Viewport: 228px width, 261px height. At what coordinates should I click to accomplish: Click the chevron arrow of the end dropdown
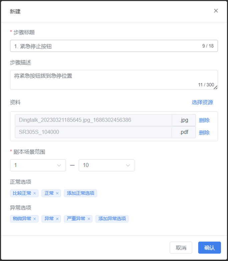coord(128,165)
